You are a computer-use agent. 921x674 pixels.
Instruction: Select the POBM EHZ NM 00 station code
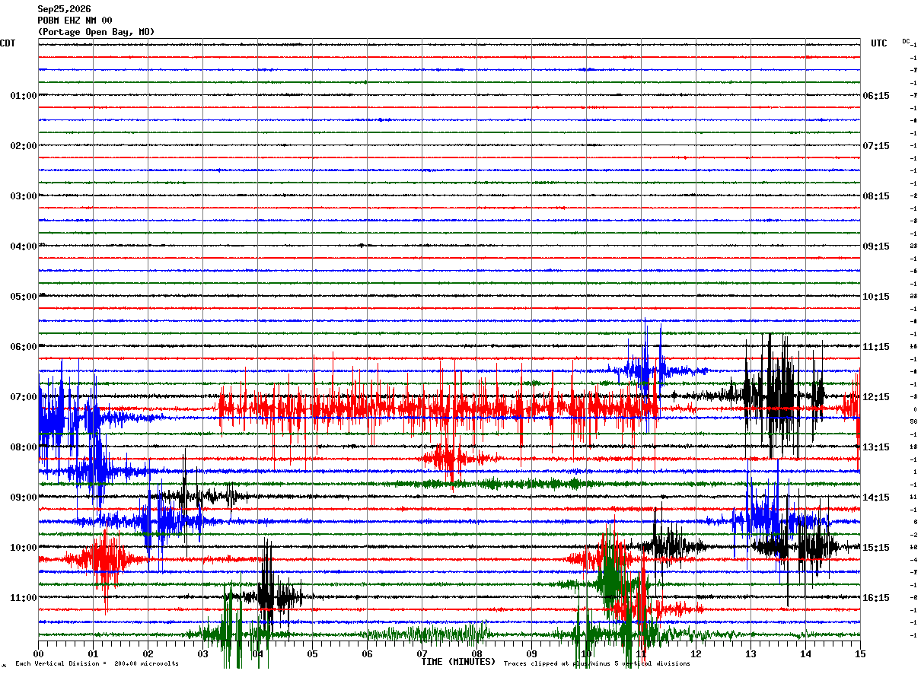pos(75,21)
